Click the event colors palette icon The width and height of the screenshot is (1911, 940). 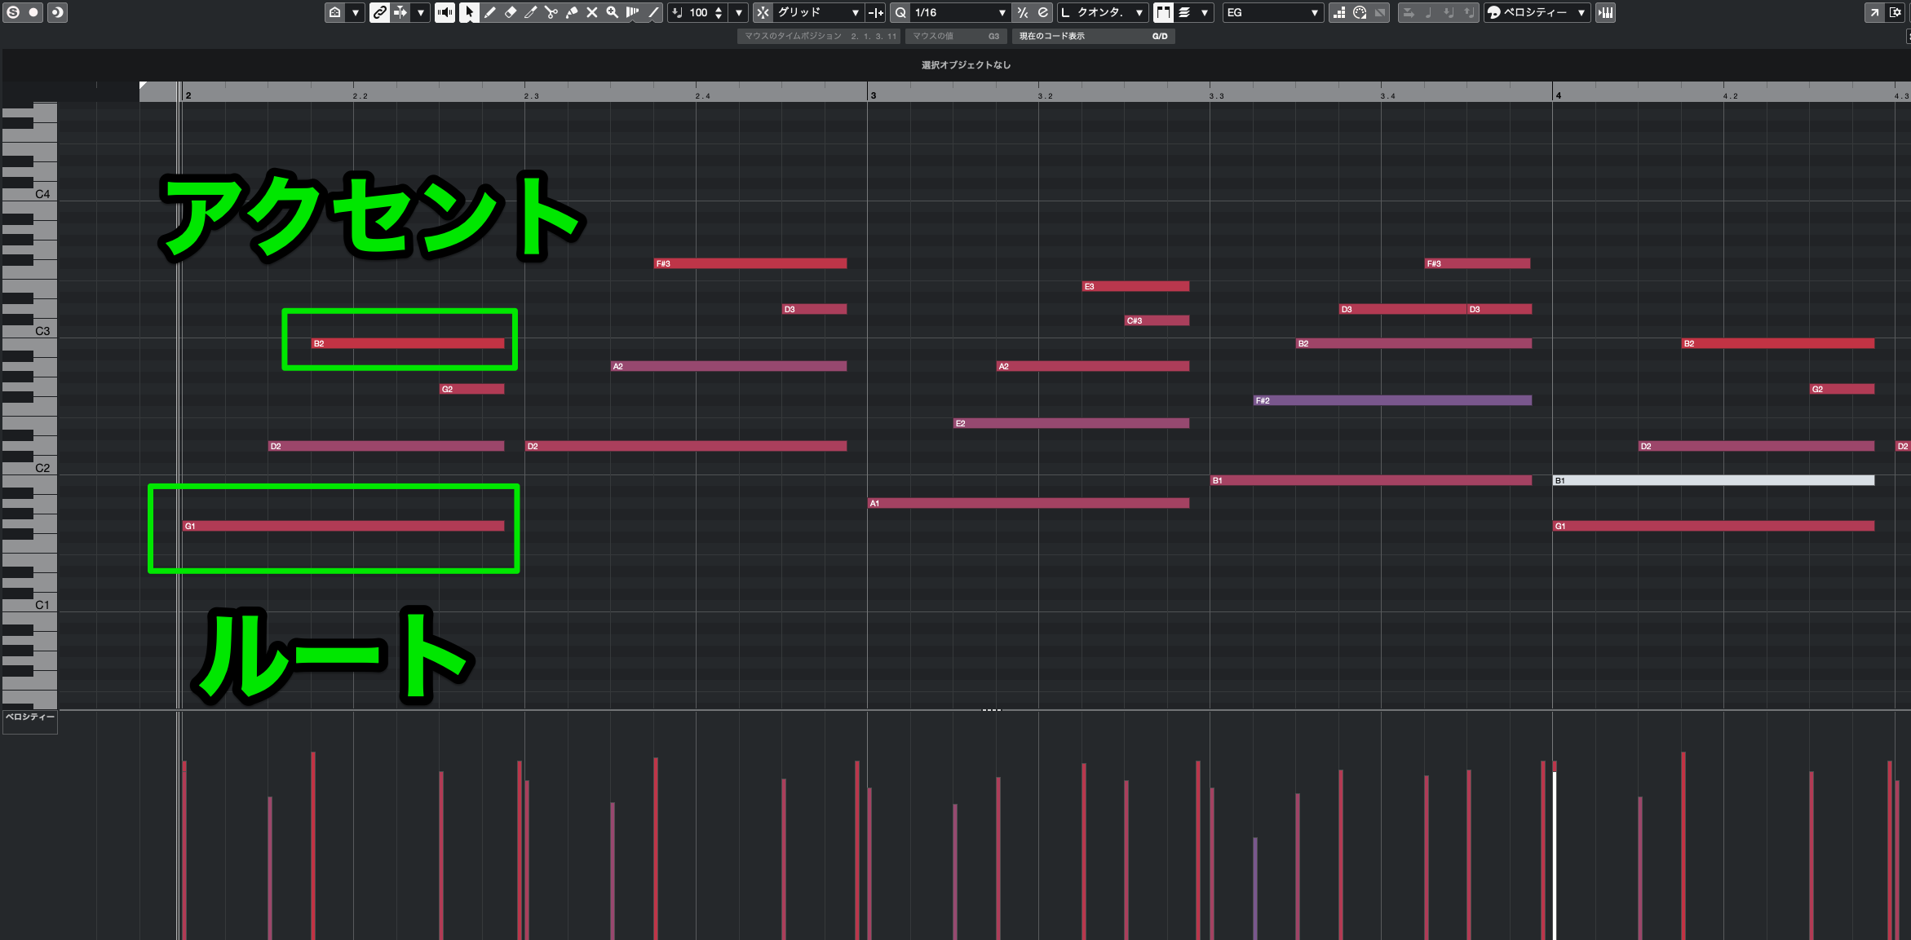click(x=1360, y=12)
